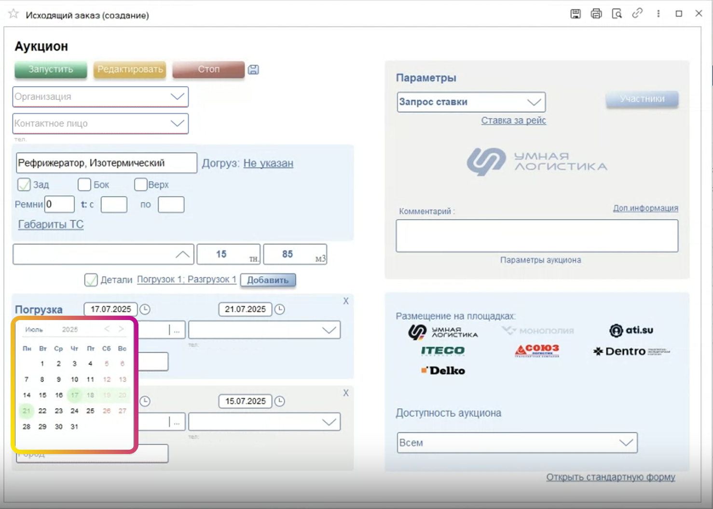Select ITECO platform logo

pyautogui.click(x=443, y=350)
